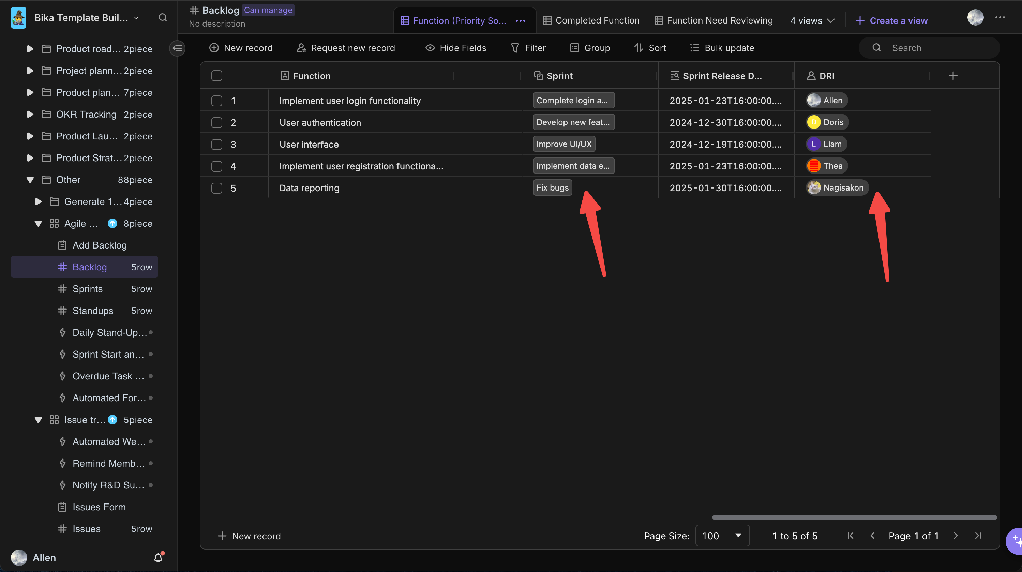Click the Sprint column link-field icon
Viewport: 1022px width, 572px height.
pos(538,76)
